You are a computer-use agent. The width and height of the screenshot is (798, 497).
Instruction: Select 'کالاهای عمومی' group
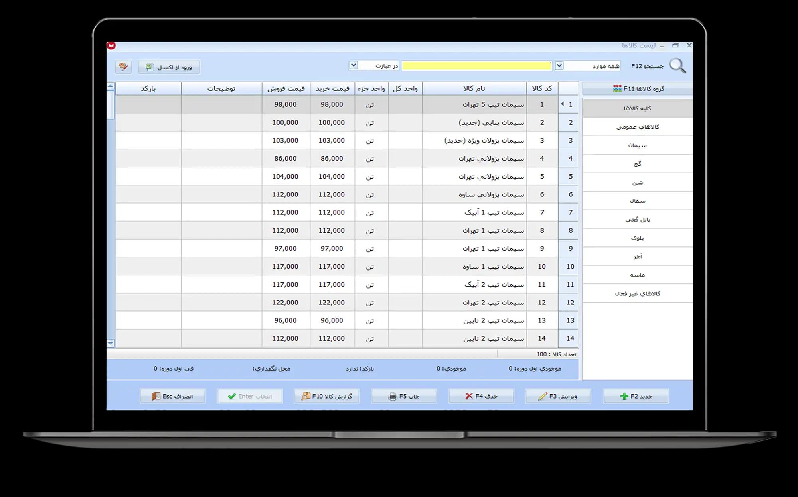(x=638, y=127)
